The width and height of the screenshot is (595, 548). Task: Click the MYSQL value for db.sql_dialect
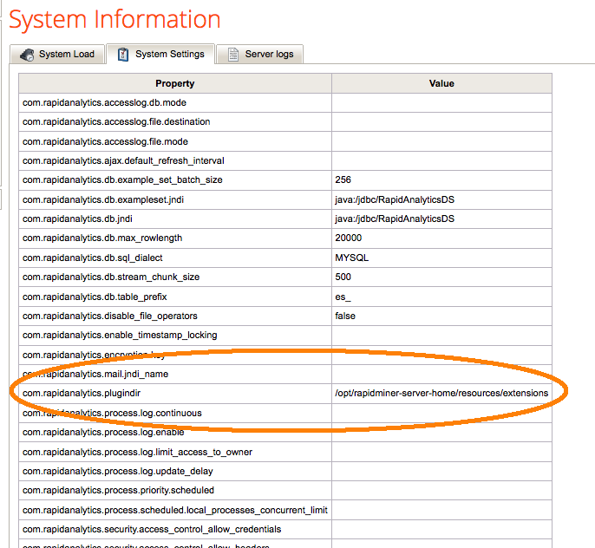click(x=352, y=258)
